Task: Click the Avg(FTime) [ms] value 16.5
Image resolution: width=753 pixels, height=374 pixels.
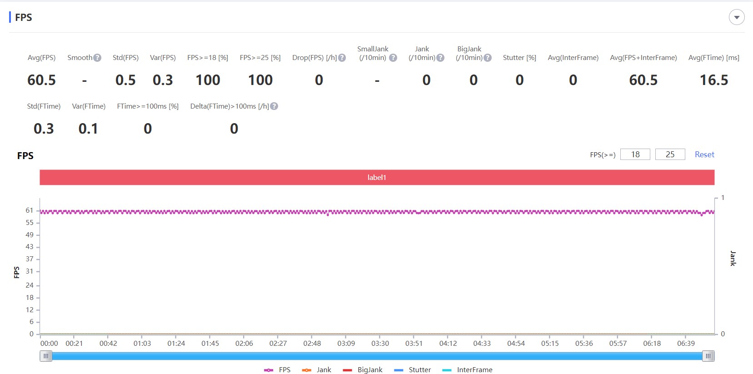Action: (714, 80)
